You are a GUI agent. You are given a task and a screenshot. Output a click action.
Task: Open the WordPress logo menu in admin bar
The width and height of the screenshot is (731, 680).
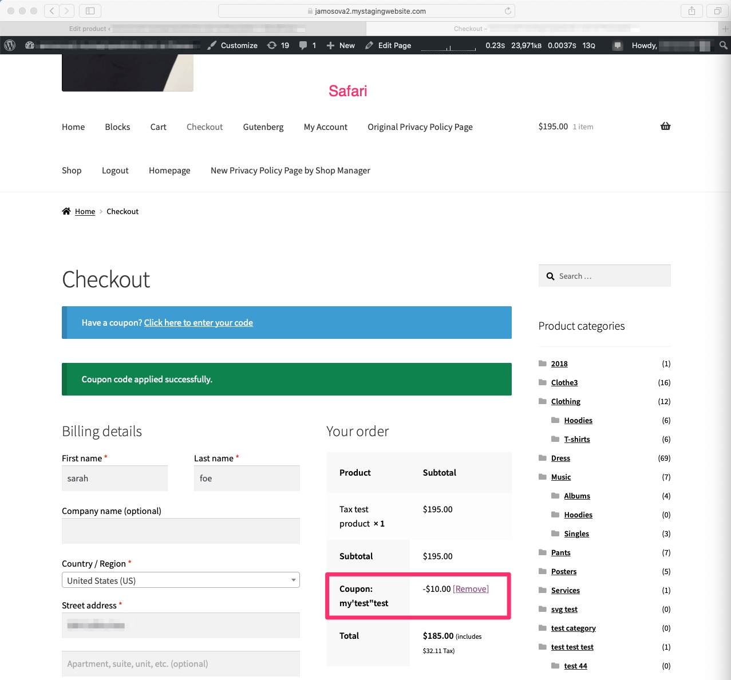pyautogui.click(x=9, y=45)
